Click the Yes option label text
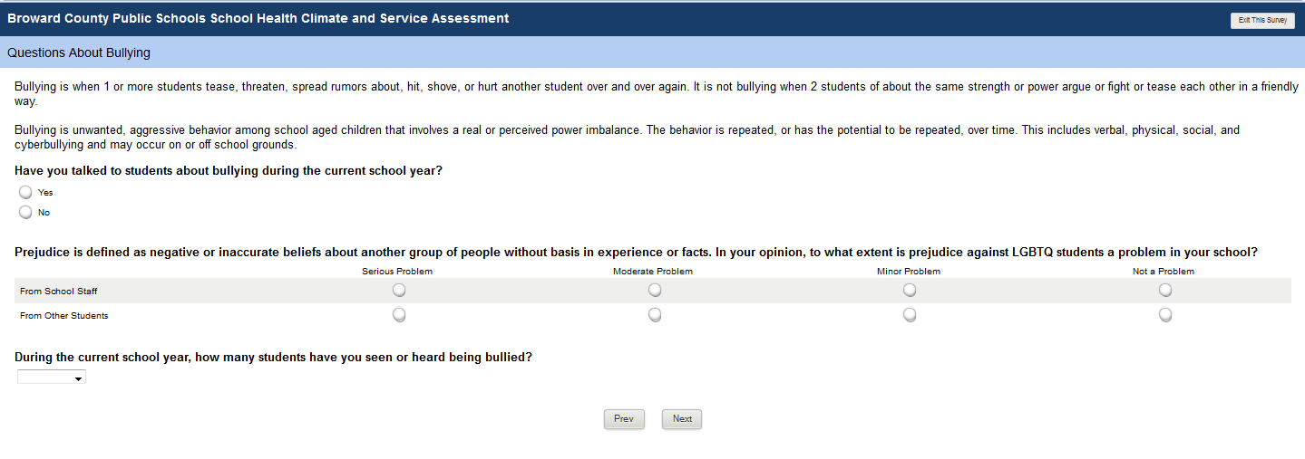 (x=45, y=193)
